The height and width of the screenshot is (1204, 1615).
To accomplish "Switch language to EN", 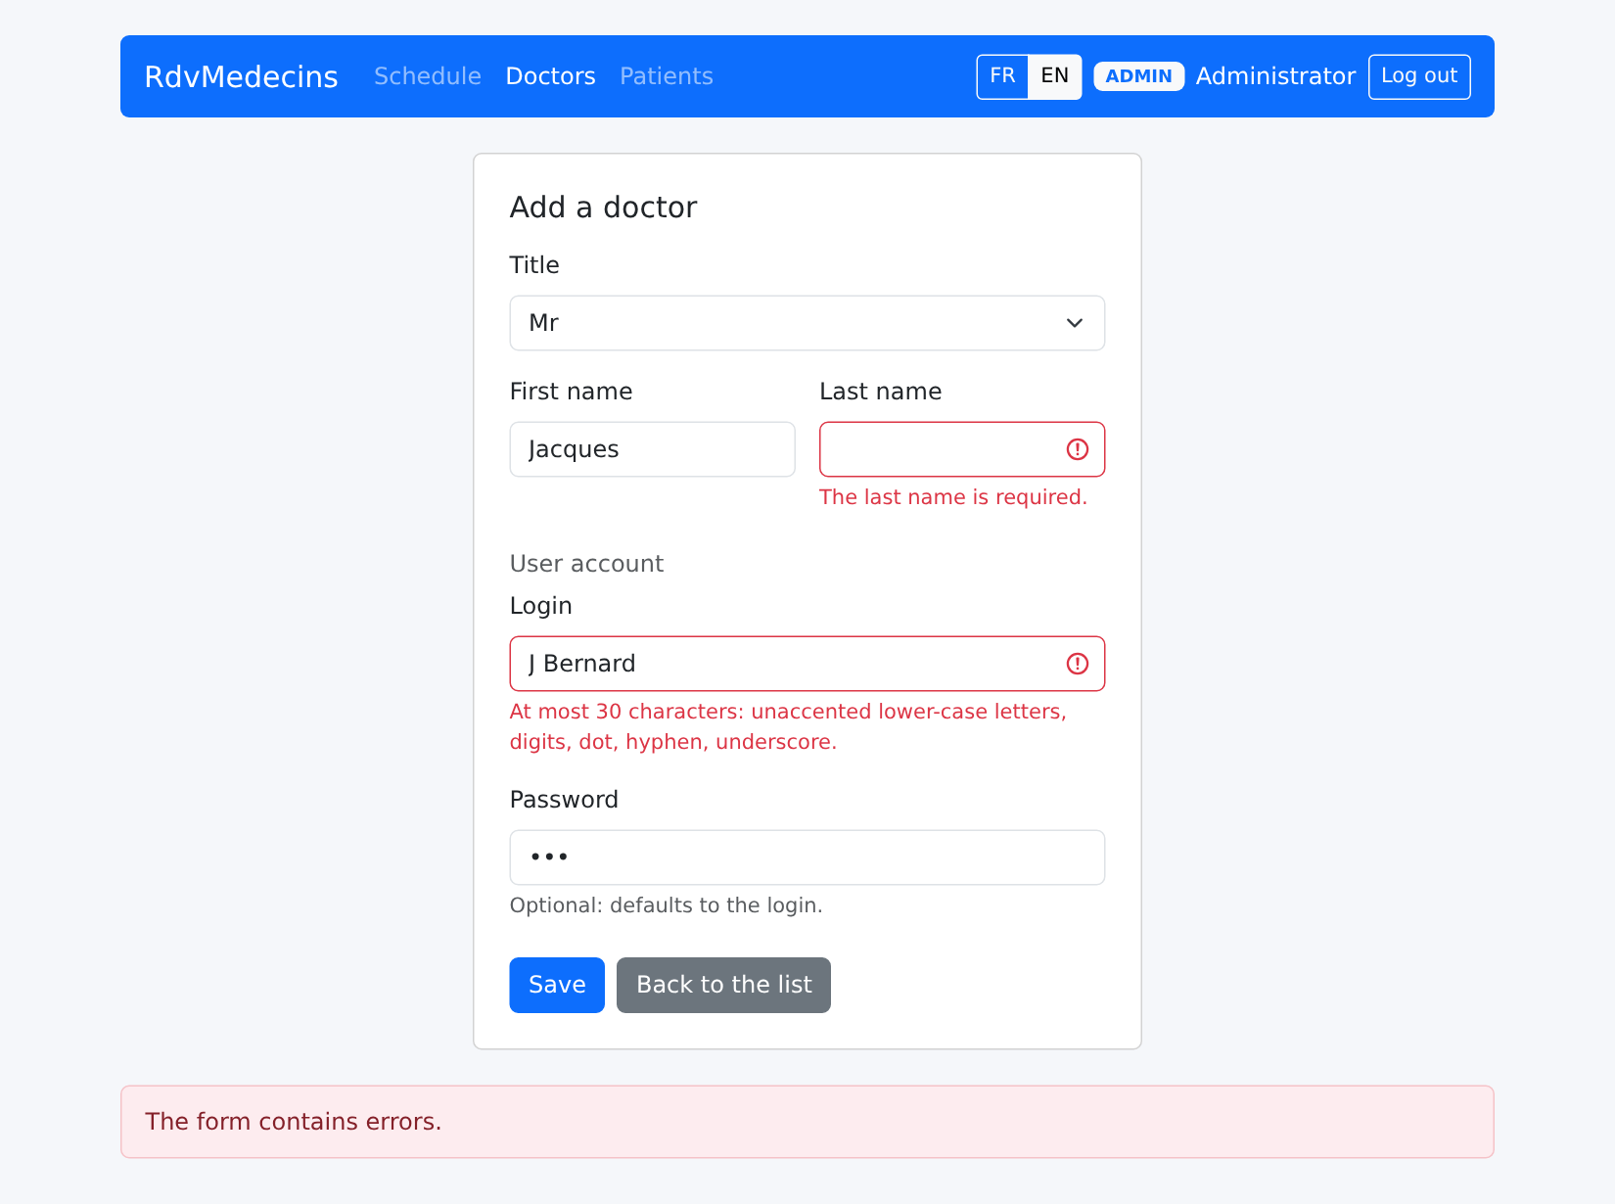I will (1054, 76).
